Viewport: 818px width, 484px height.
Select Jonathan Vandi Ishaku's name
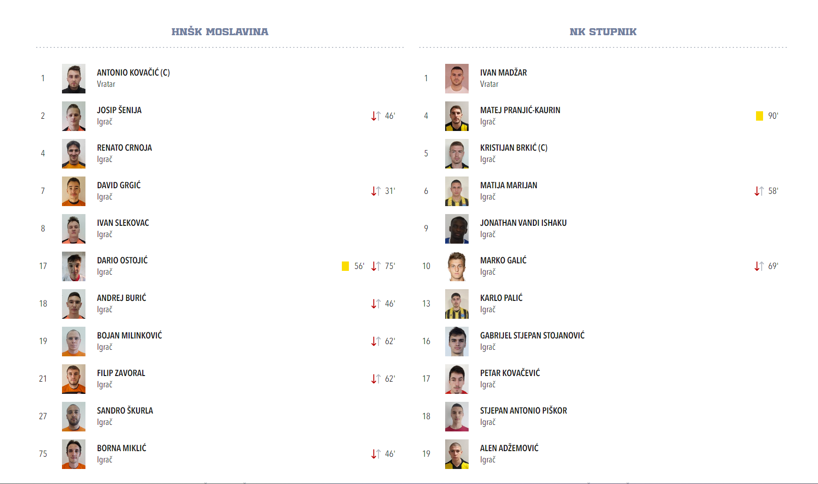[523, 223]
